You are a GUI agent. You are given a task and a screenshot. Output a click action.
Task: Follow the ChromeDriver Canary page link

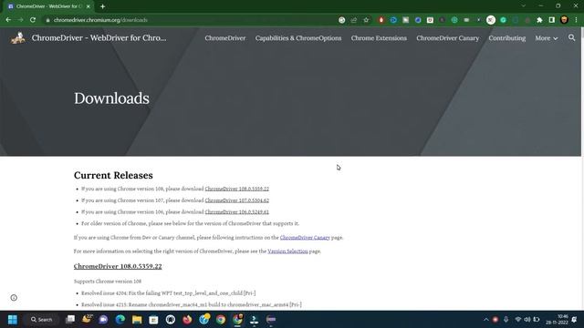click(x=305, y=237)
